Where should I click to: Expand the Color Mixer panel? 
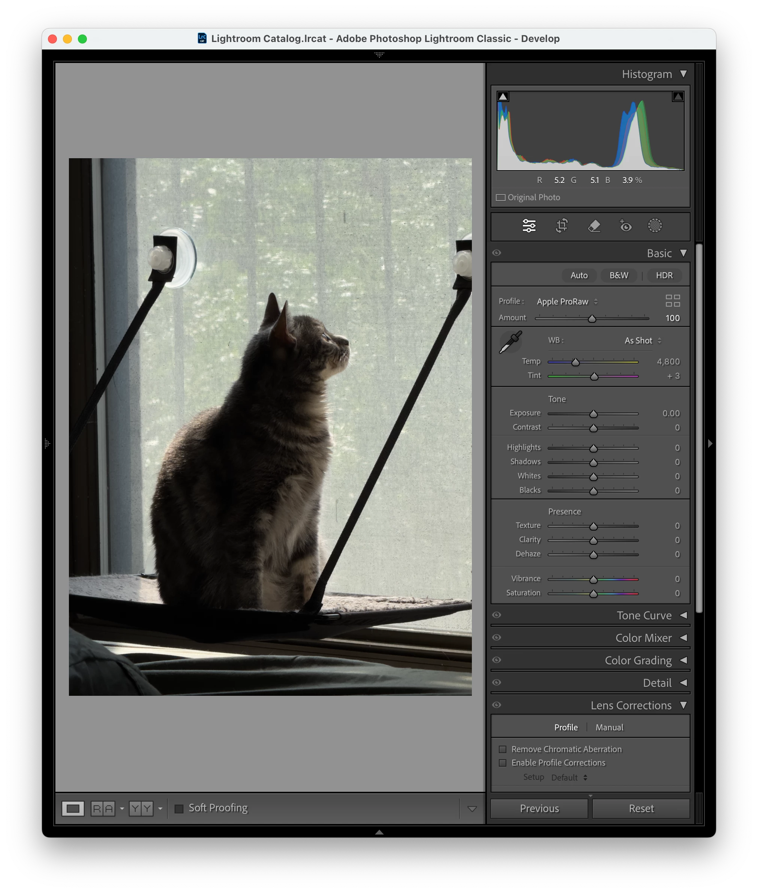[x=683, y=637]
